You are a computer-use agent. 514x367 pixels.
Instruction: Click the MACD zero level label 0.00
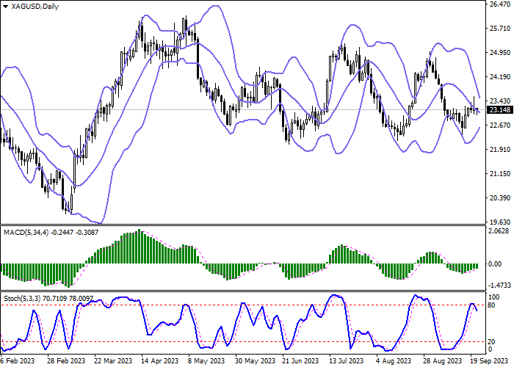[x=495, y=264]
